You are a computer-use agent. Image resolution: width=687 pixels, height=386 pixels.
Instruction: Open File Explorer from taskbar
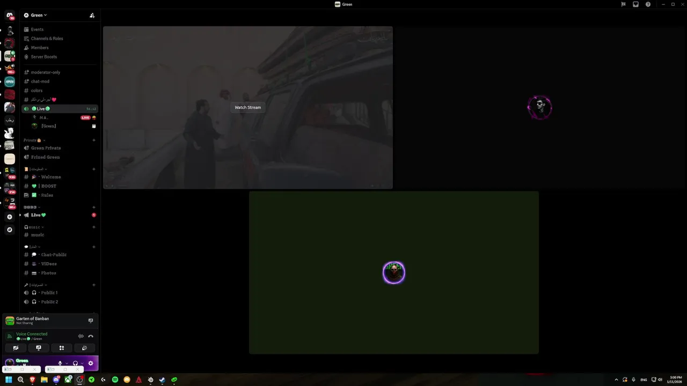[44, 380]
